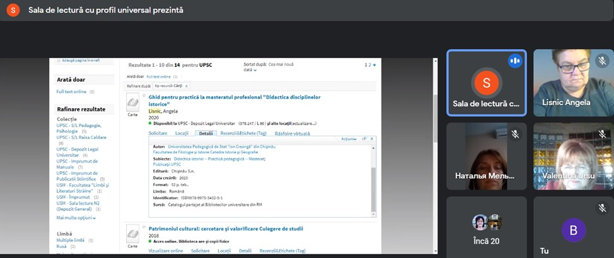Open Vizualizare online for Patrimoniul cultural
This screenshot has width=614, height=258.
click(166, 250)
